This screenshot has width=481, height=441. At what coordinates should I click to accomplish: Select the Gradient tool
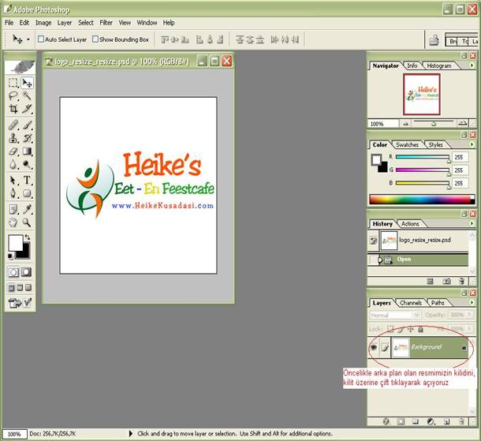pos(27,151)
